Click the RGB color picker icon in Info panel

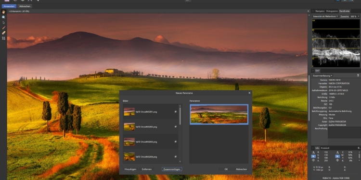click(313, 152)
